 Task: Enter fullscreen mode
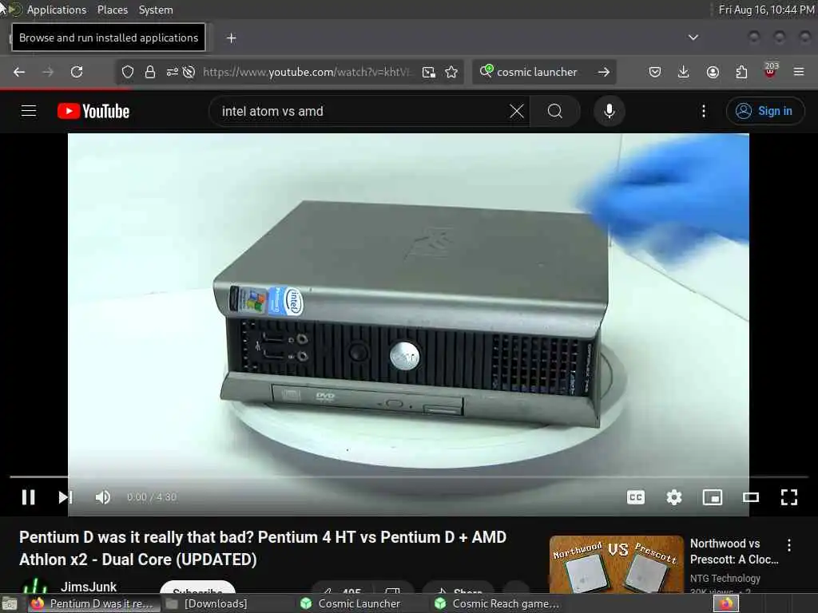[x=789, y=497]
